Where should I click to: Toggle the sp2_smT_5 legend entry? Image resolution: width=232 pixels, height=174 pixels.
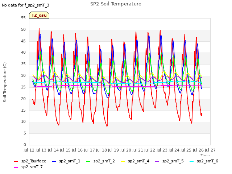click(x=169, y=161)
